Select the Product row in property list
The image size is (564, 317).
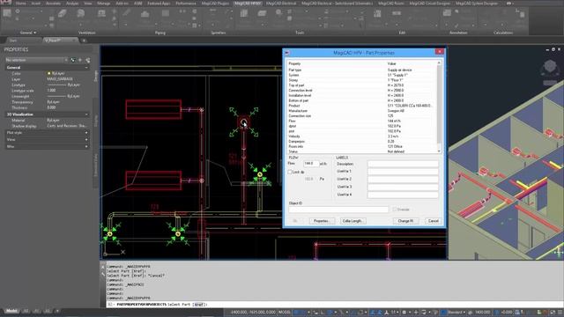pyautogui.click(x=361, y=106)
